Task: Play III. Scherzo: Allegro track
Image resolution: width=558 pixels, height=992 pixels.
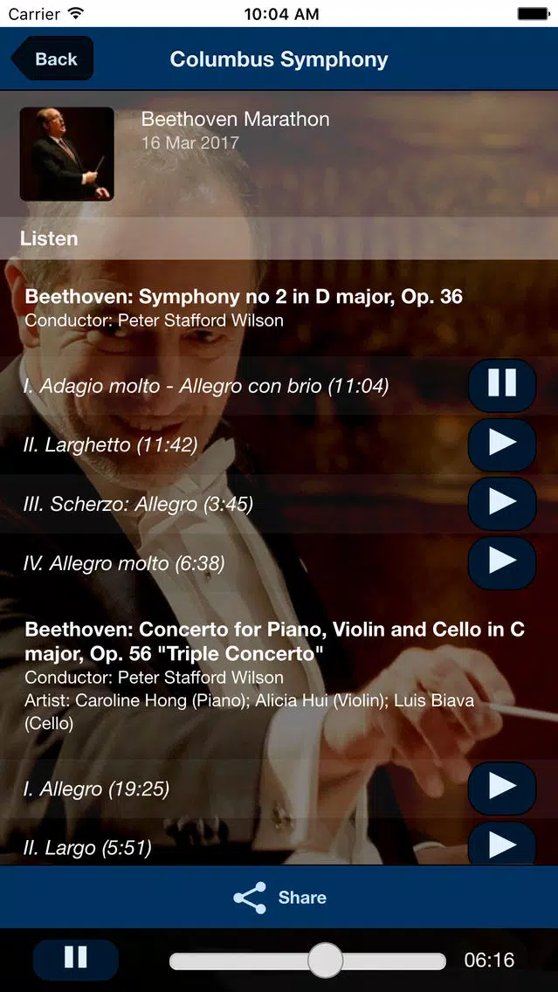Action: point(502,504)
